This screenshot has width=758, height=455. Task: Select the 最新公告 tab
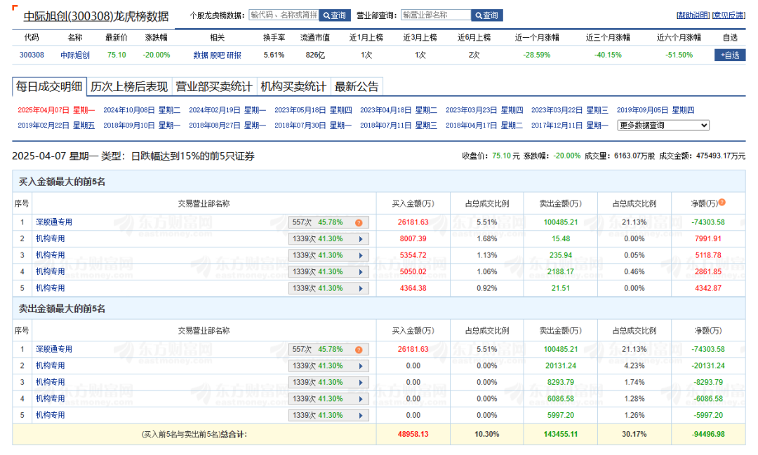357,87
